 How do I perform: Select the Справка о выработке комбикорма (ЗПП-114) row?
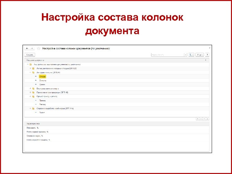point(117,109)
